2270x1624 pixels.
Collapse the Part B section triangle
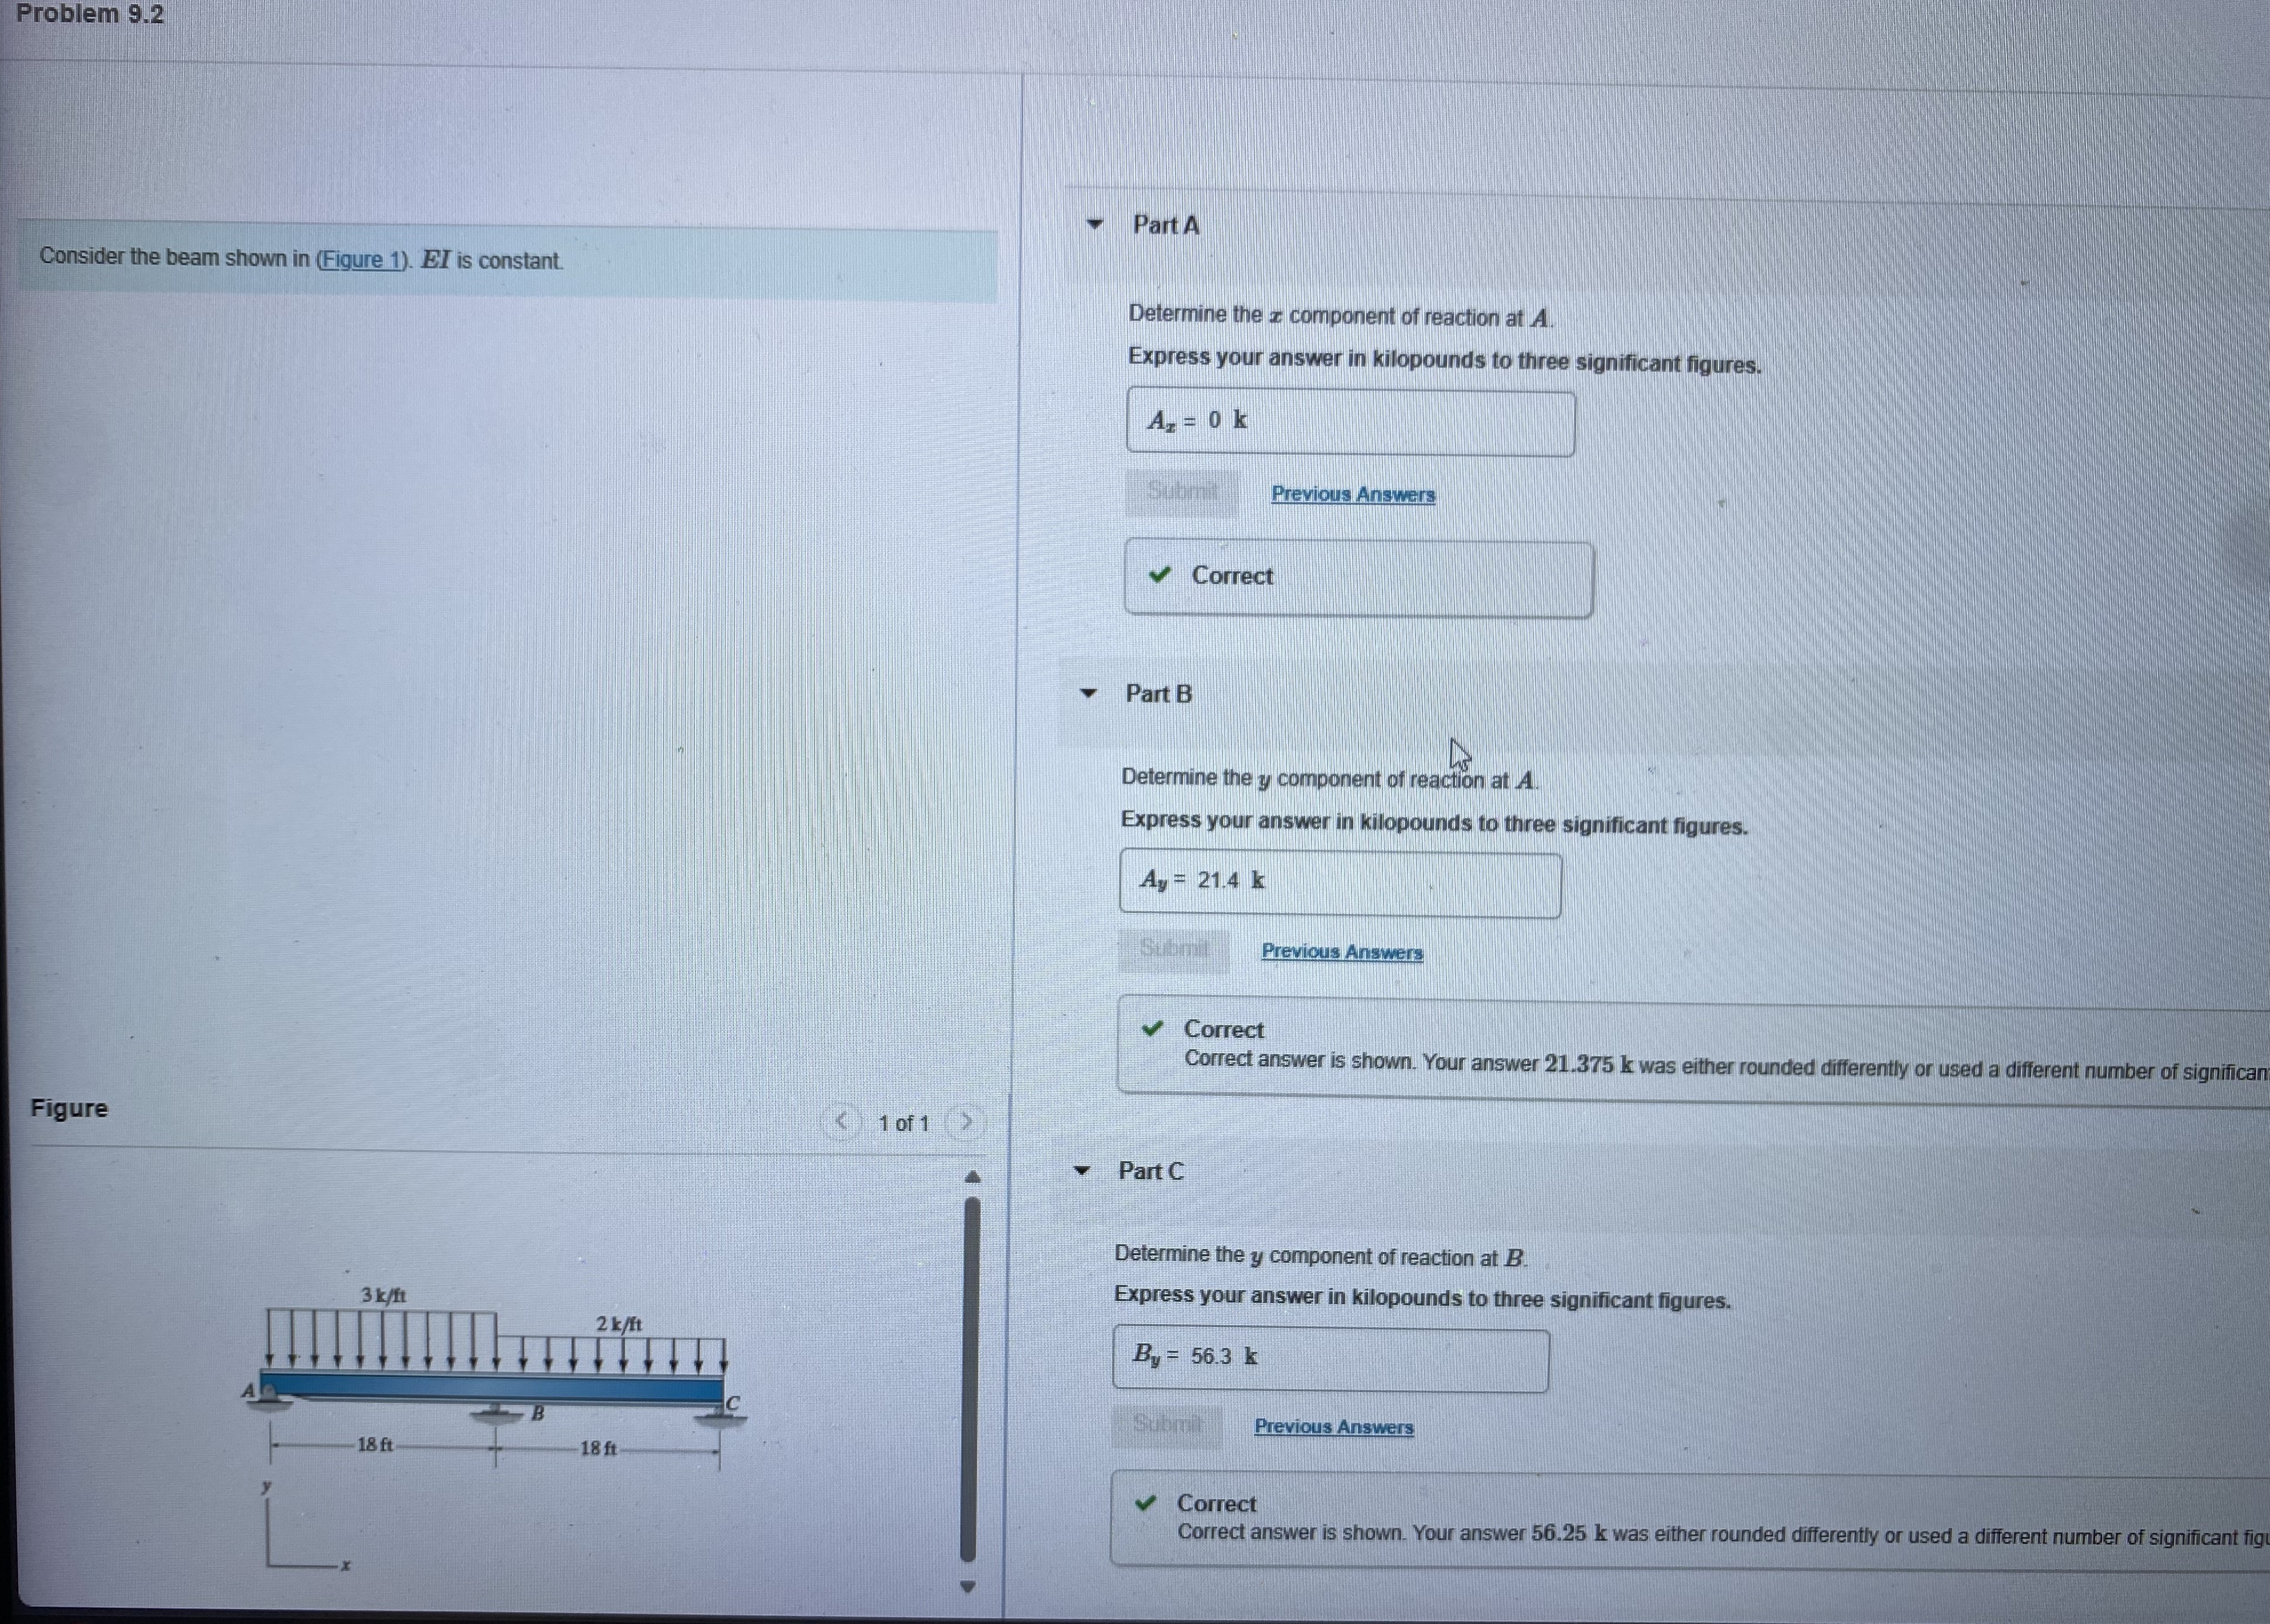pyautogui.click(x=1088, y=693)
